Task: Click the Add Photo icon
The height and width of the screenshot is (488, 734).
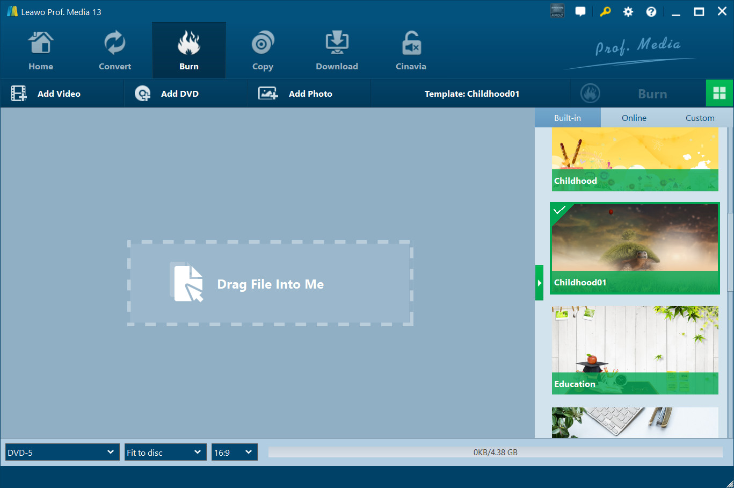Action: pyautogui.click(x=268, y=93)
